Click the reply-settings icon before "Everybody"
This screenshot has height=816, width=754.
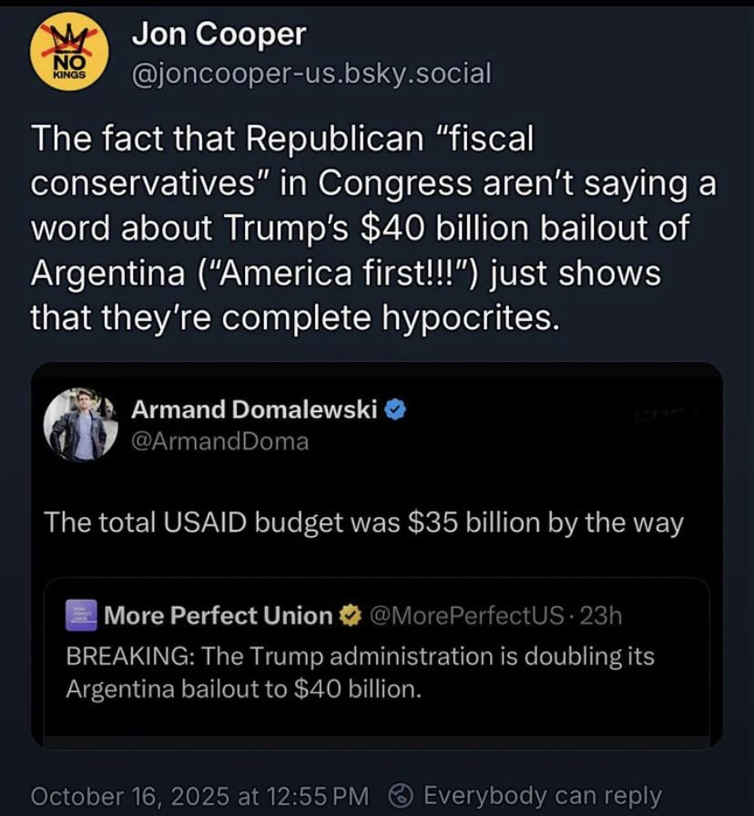click(401, 796)
